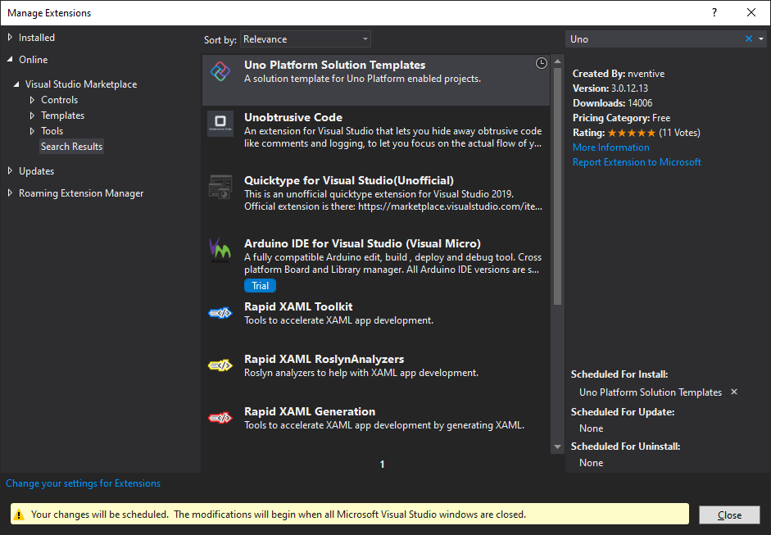Select the Tools tree item label
This screenshot has height=535, width=771.
pyautogui.click(x=52, y=131)
